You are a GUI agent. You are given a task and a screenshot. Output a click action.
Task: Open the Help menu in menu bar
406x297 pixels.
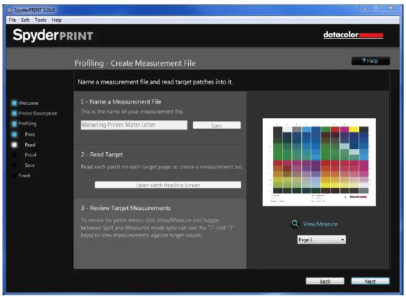(x=57, y=20)
